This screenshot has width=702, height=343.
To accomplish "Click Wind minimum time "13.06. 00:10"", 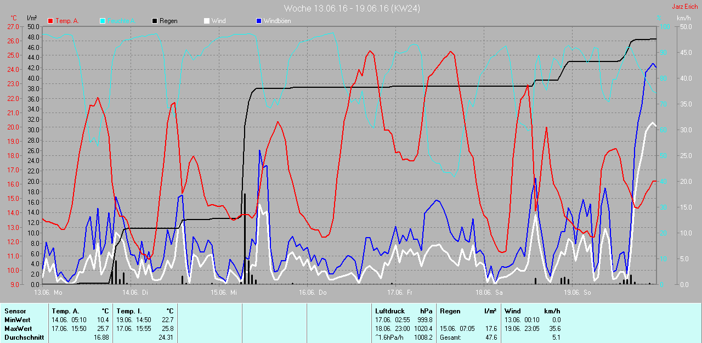I will [523, 320].
